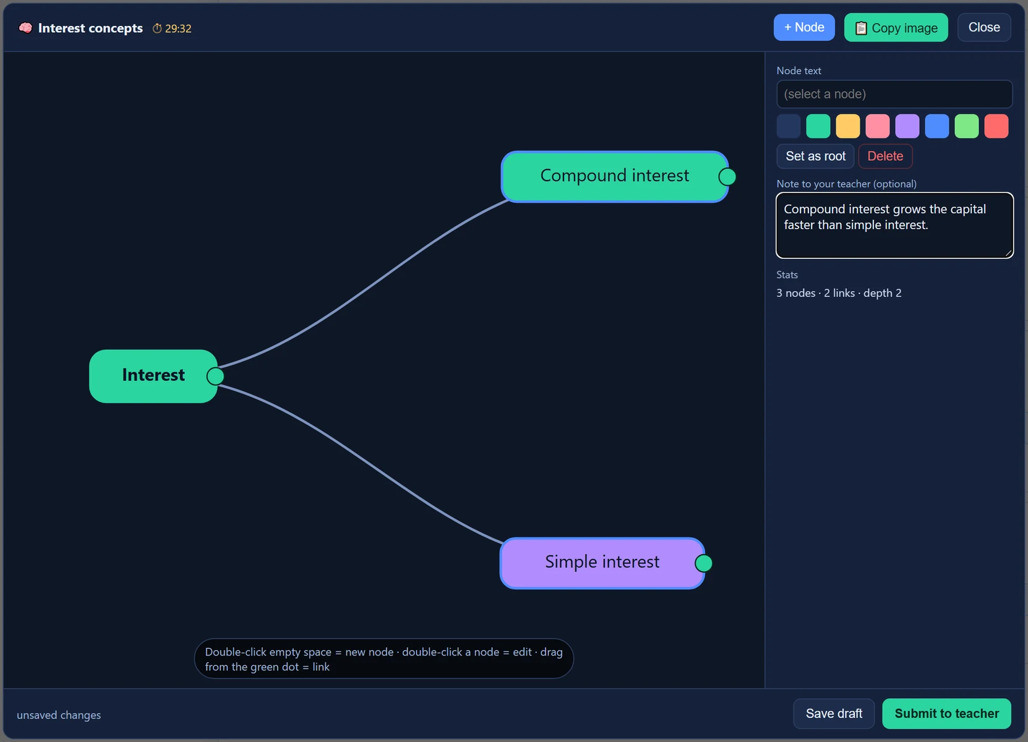This screenshot has height=742, width=1028.
Task: Select the Interest root node
Action: pyautogui.click(x=153, y=376)
